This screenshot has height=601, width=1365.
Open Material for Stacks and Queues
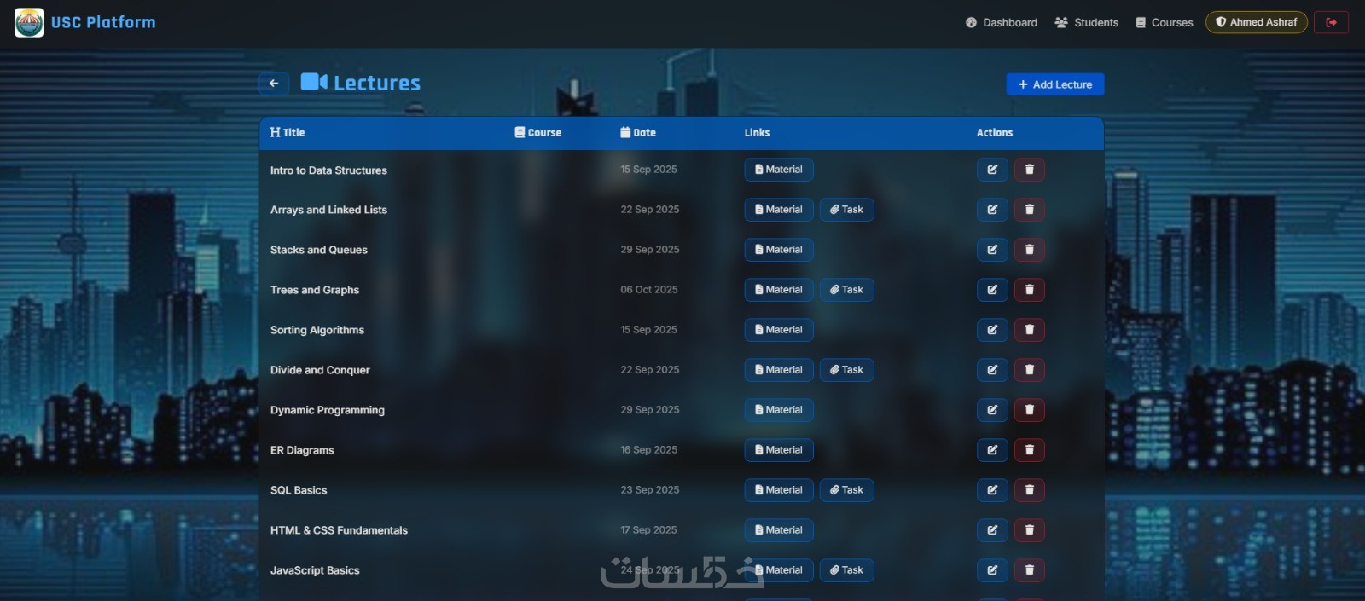click(779, 250)
